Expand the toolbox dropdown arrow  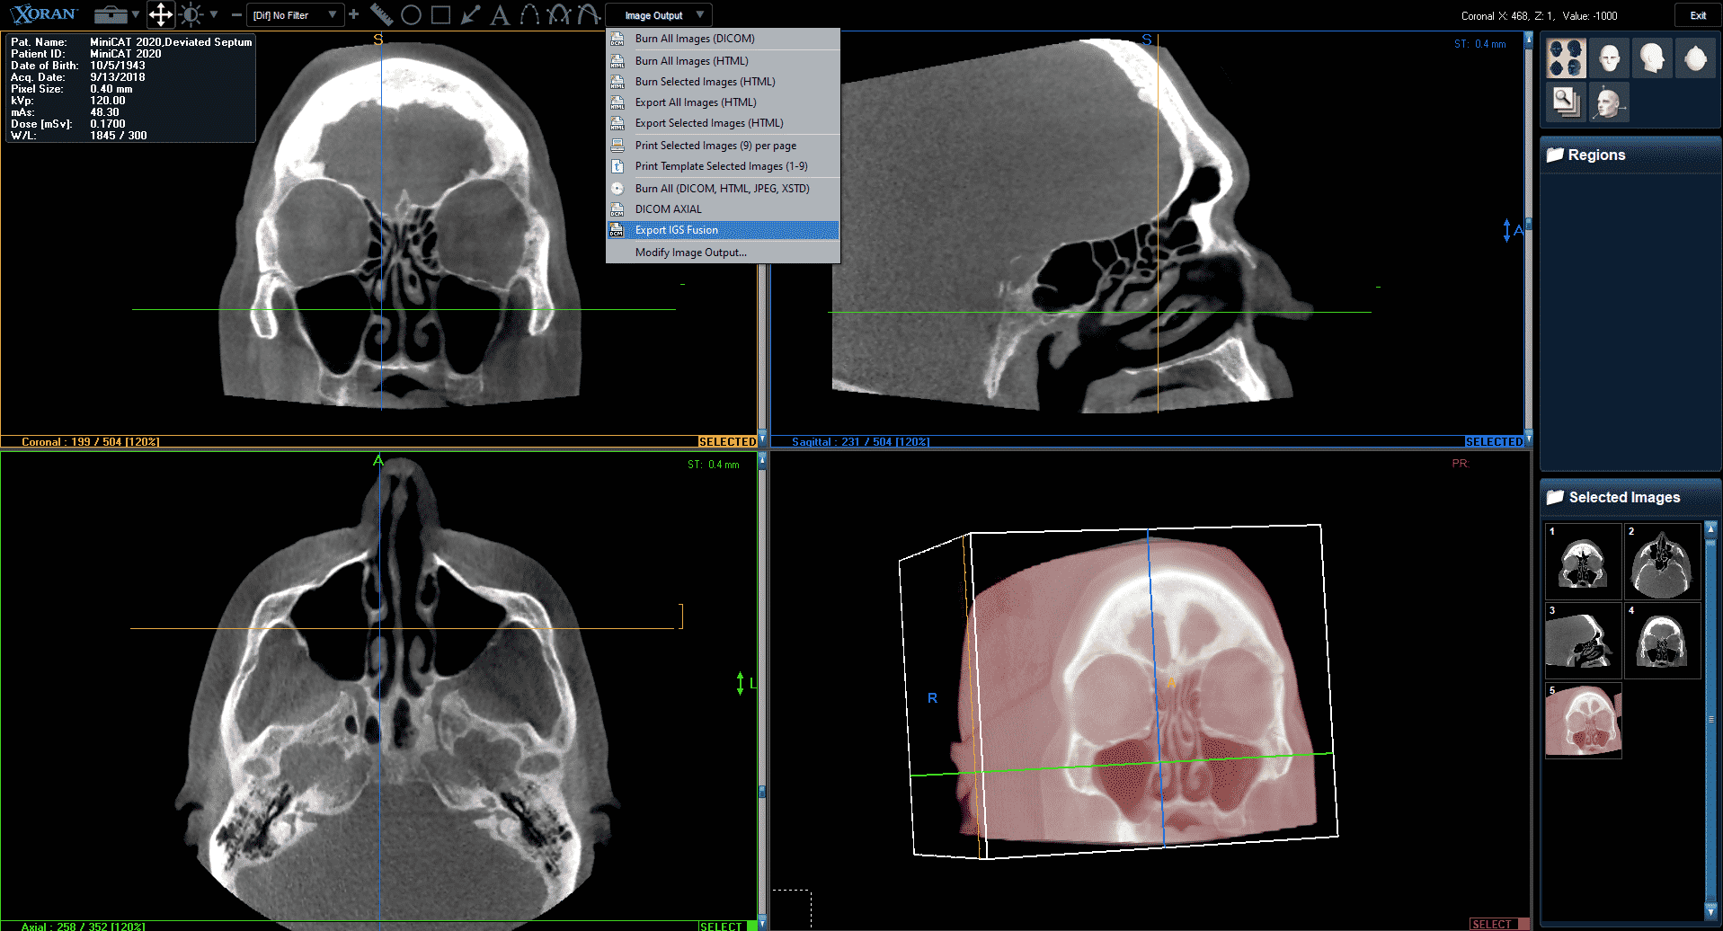[x=136, y=14]
